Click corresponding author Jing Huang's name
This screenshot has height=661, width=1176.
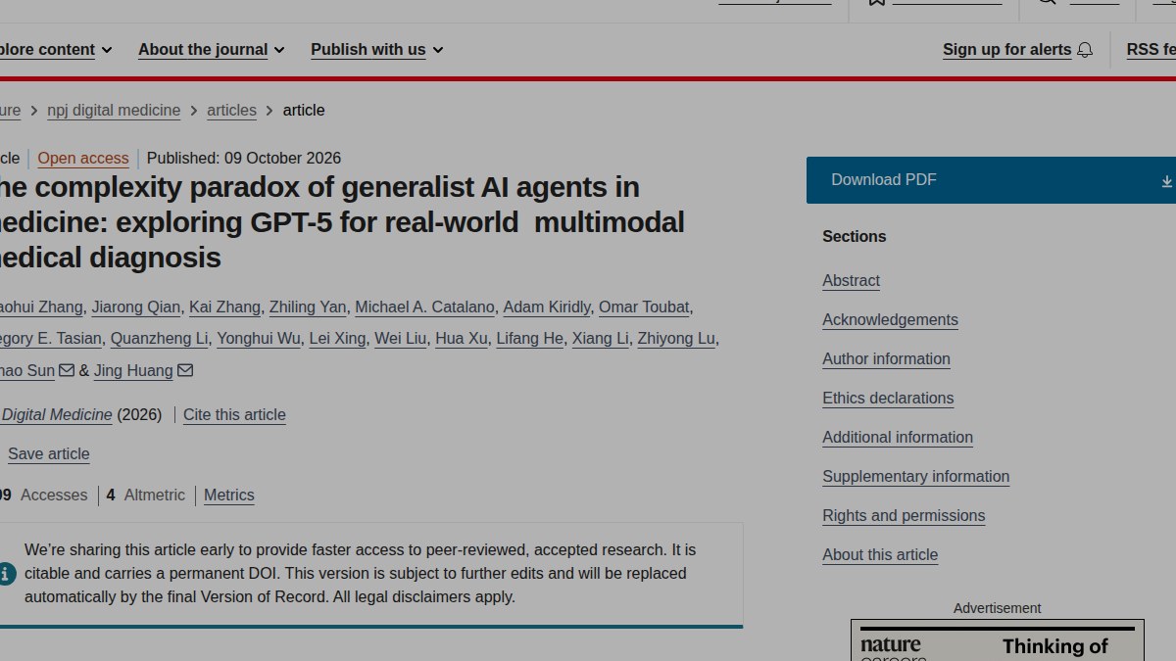(x=133, y=371)
